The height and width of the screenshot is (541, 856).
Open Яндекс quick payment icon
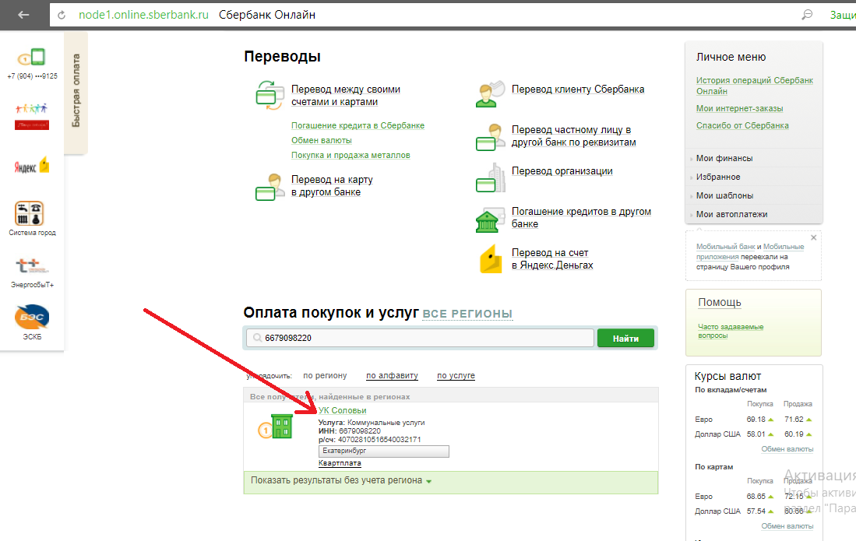coord(32,166)
